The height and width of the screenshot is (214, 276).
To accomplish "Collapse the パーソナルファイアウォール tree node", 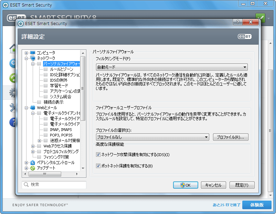I will point(33,64).
